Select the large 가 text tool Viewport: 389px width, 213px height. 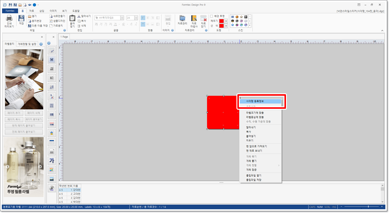tap(52, 160)
